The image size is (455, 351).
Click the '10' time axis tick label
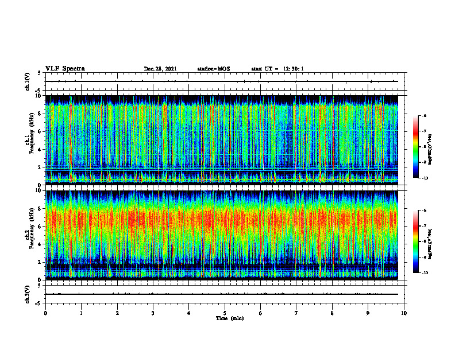pos(404,313)
